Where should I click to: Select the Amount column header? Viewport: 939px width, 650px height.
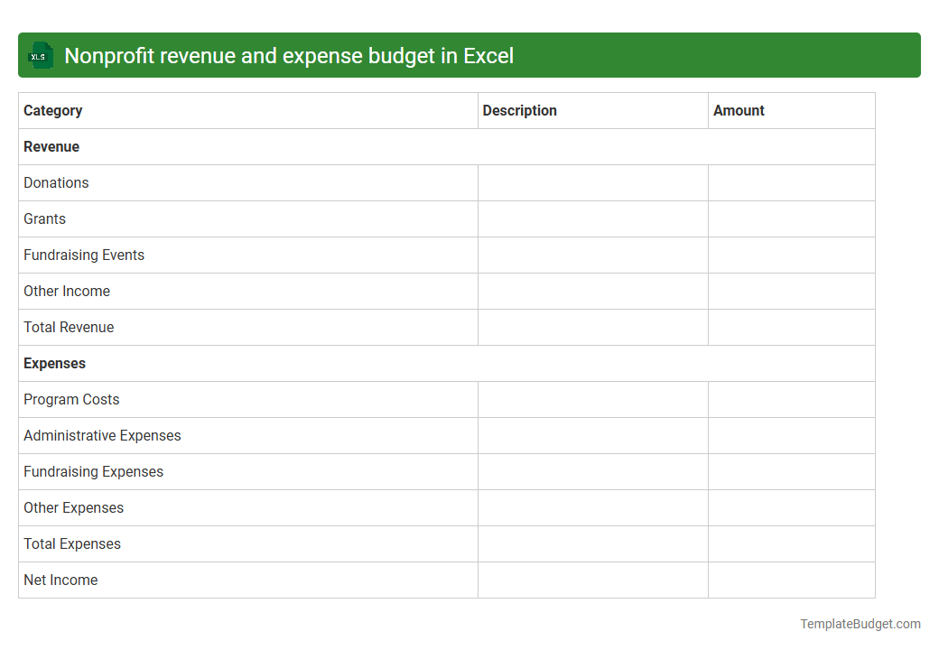pos(739,110)
